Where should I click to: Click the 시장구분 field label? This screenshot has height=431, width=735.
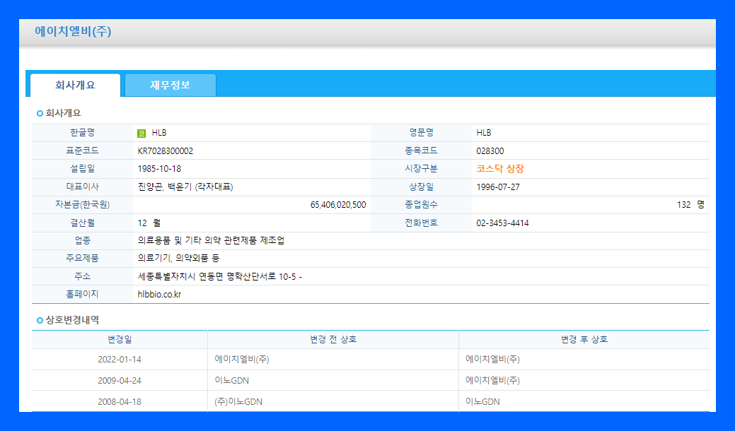coord(422,168)
